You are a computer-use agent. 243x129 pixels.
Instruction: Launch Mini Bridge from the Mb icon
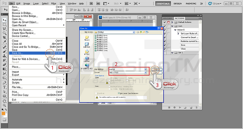(x=98, y=3)
